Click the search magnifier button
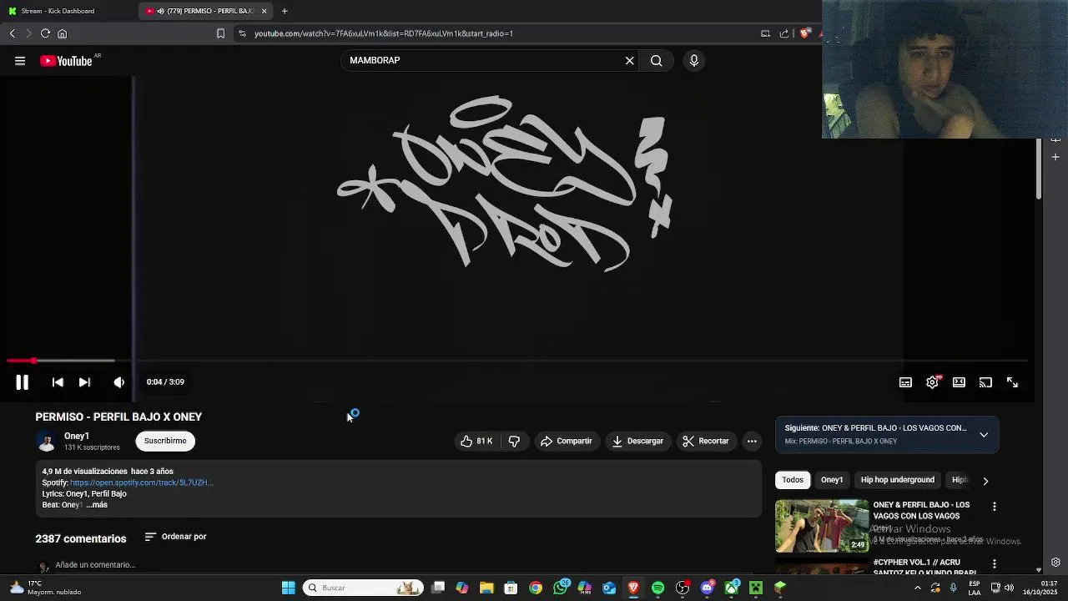The width and height of the screenshot is (1068, 601). [x=657, y=60]
